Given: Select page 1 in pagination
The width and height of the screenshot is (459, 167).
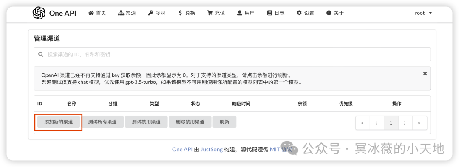Looking at the screenshot, I should 391,123.
